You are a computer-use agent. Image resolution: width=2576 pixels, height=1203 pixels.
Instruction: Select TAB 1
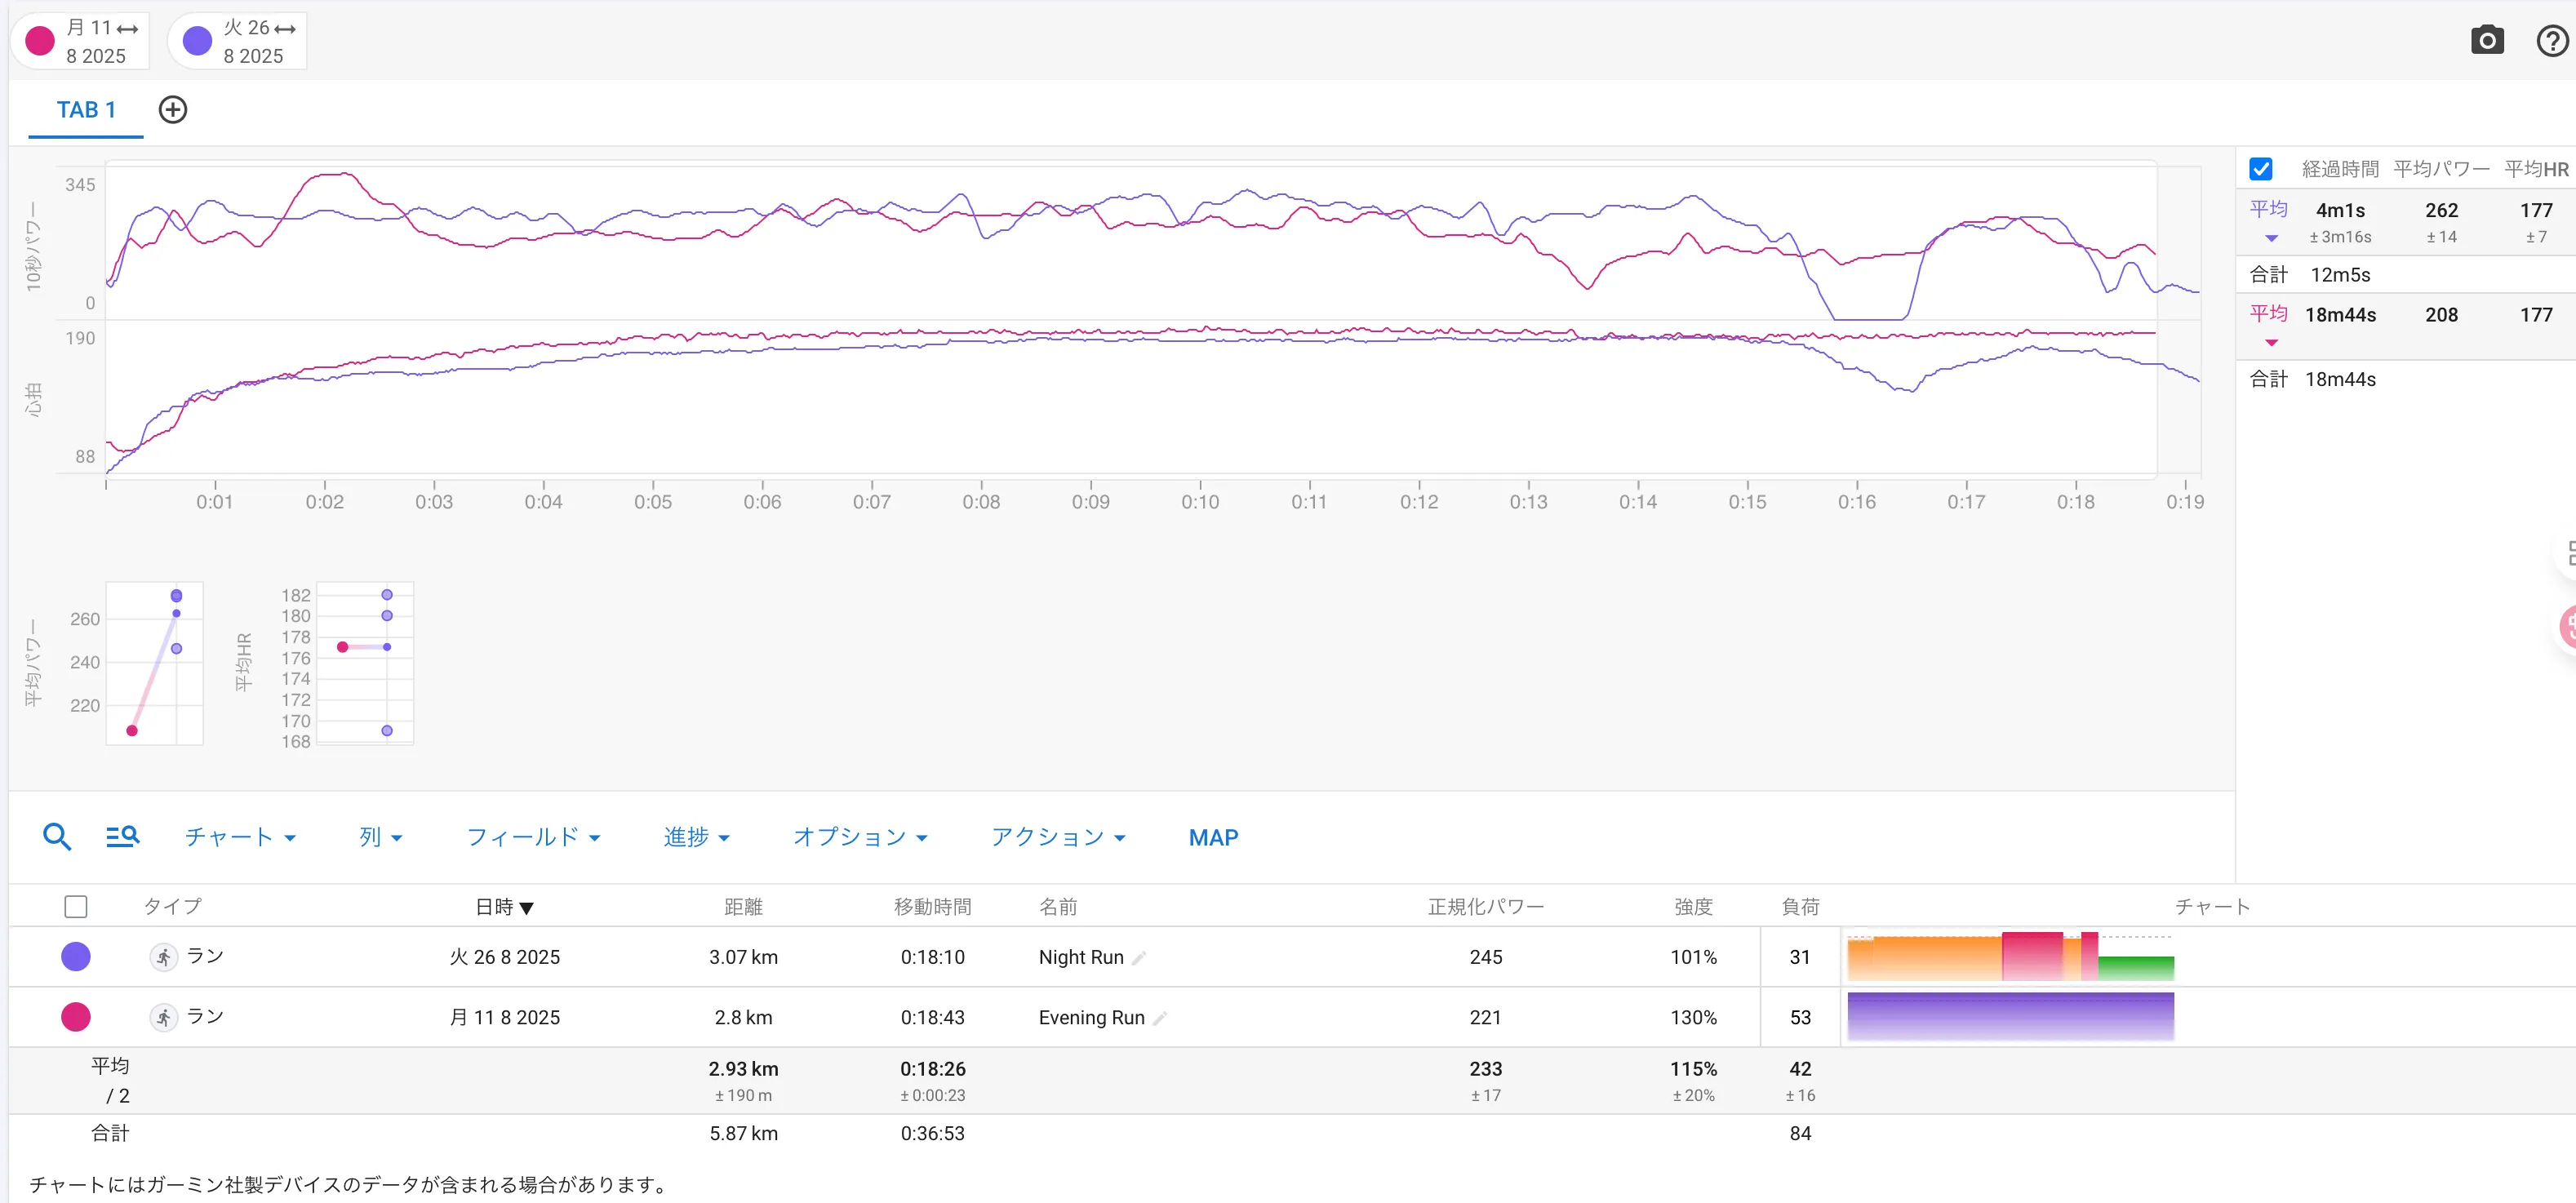(86, 110)
